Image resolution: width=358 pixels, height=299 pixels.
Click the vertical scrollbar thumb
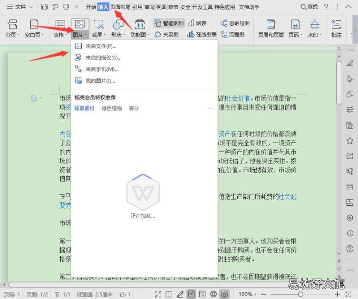click(x=339, y=83)
